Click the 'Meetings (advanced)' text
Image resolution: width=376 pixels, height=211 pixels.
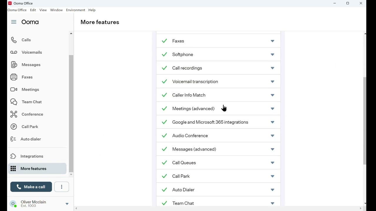tap(193, 109)
